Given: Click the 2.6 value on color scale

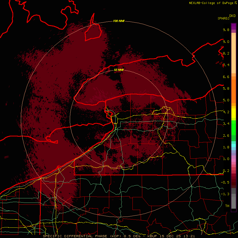Looking at the screenshot, I should (226, 136).
